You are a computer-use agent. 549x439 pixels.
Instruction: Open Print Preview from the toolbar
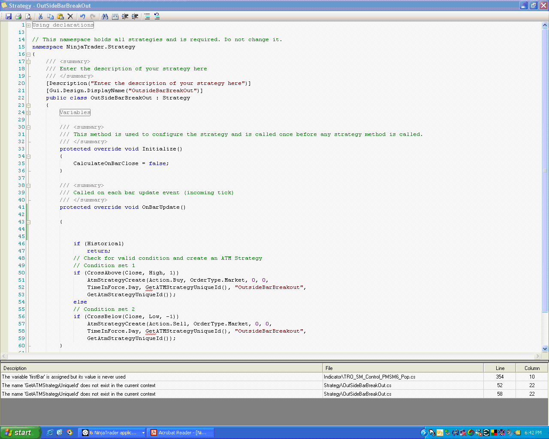(28, 16)
